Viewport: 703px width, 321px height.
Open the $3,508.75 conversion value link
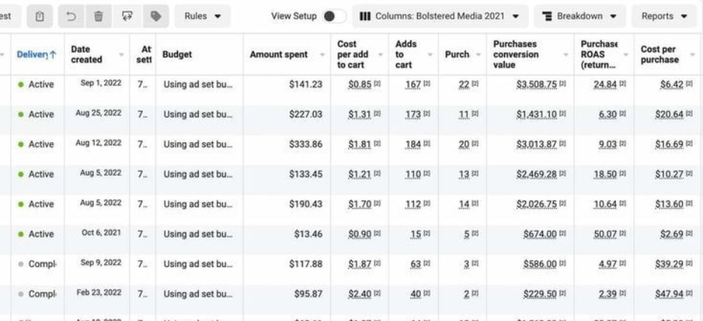point(536,85)
